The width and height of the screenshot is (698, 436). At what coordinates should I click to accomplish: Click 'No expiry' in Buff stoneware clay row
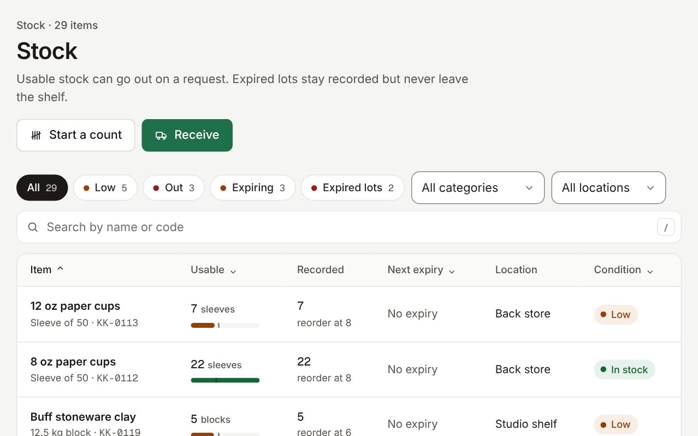(x=412, y=424)
